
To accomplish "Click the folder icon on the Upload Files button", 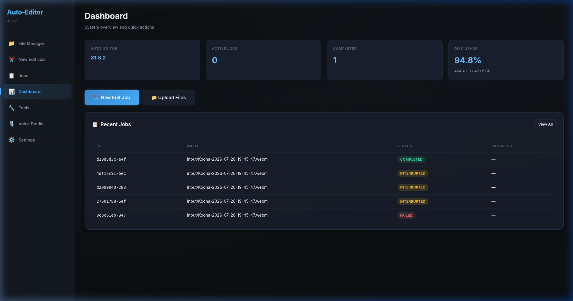I will pos(154,98).
